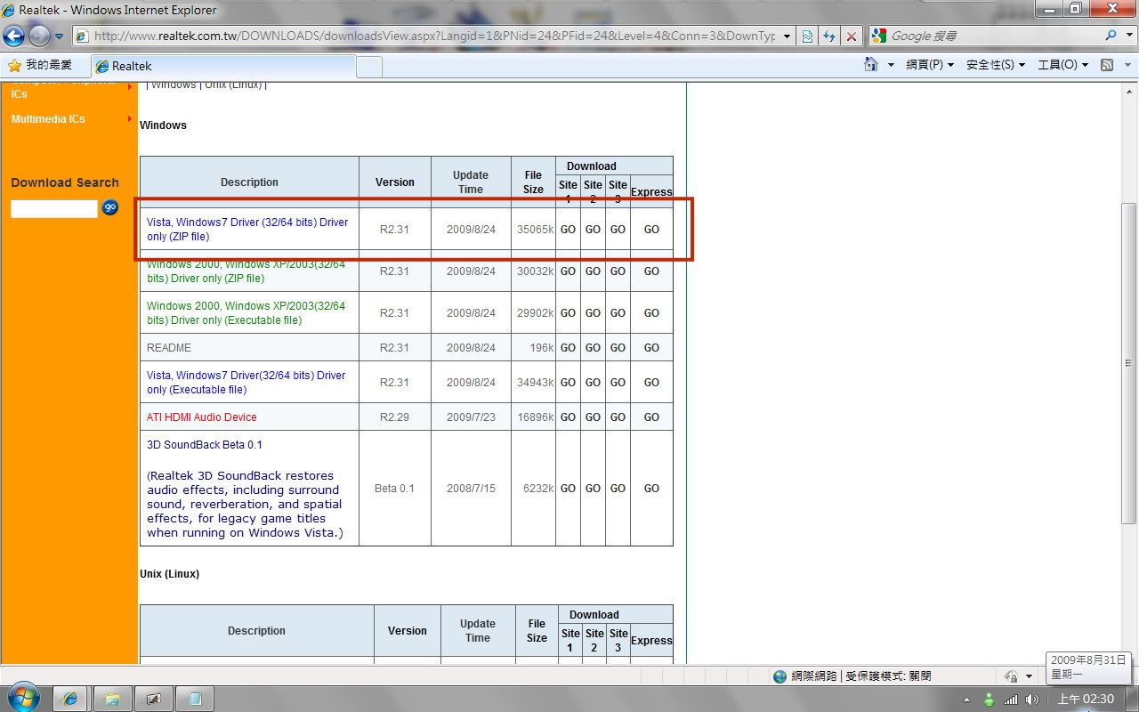
Task: Open Multimedia ICs sidebar link
Action: click(x=48, y=119)
